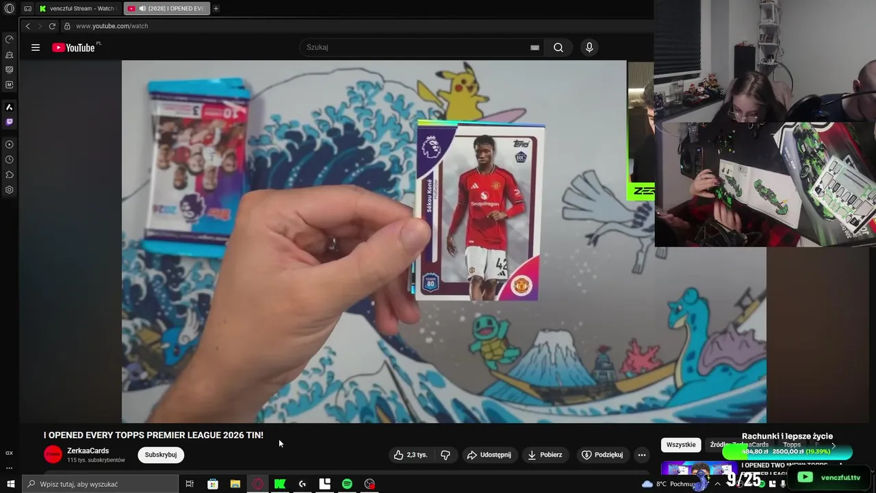The height and width of the screenshot is (493, 876).
Task: Reload the page with refresh icon
Action: 52,26
